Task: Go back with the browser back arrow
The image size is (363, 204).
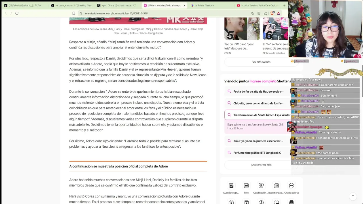Action: click(6, 13)
